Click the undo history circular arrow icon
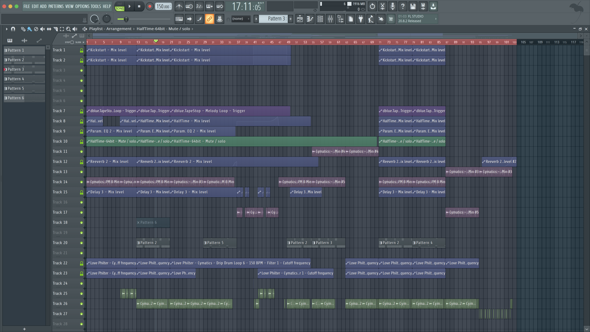The height and width of the screenshot is (332, 590). (372, 6)
